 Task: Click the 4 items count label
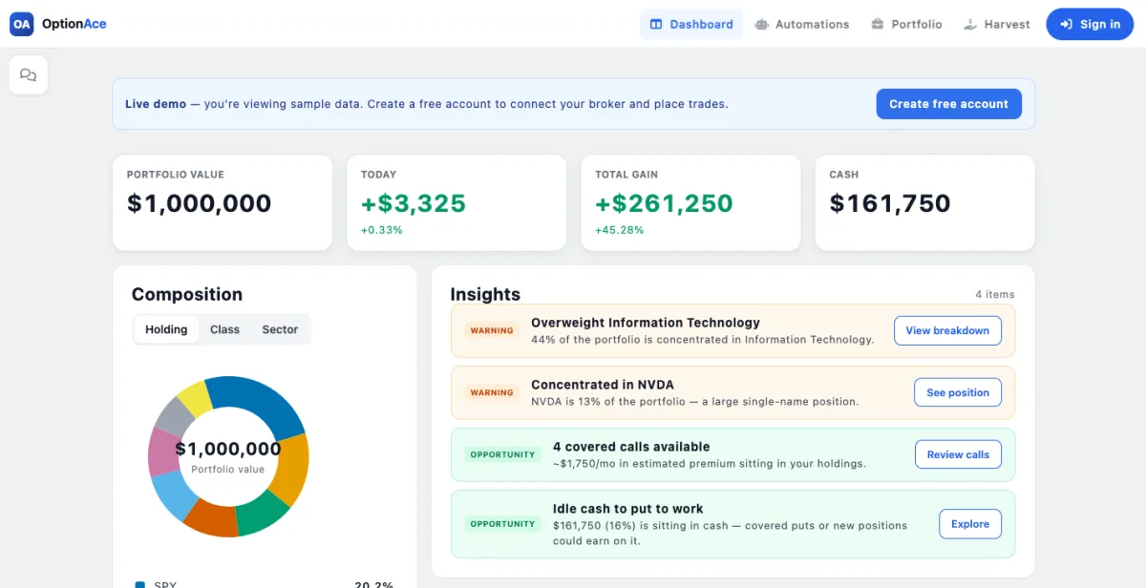pyautogui.click(x=995, y=294)
